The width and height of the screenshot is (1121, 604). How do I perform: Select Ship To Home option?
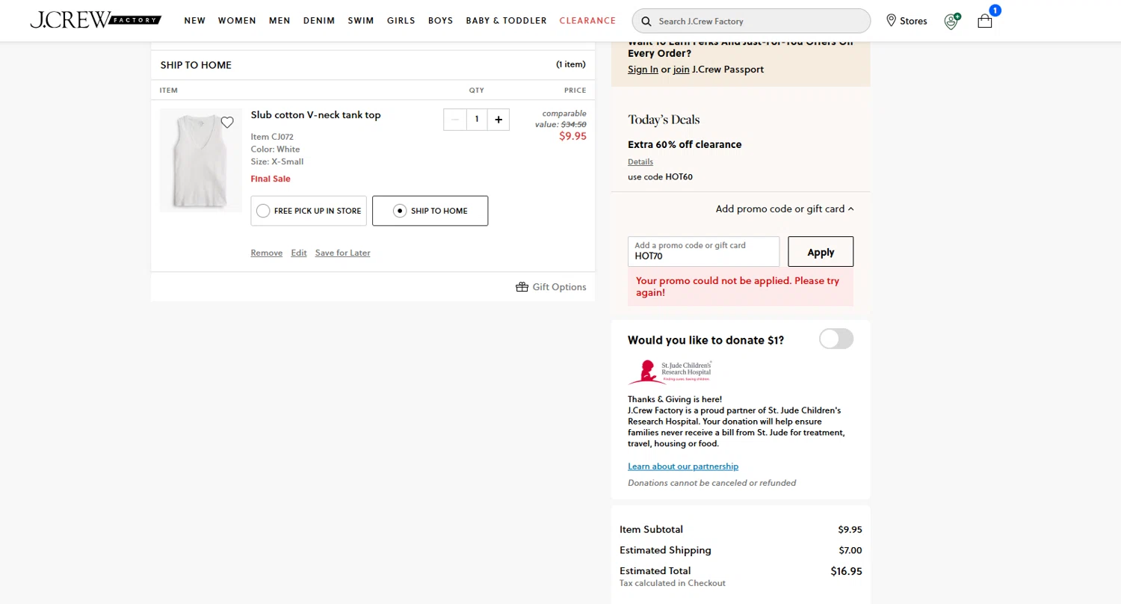(x=430, y=211)
